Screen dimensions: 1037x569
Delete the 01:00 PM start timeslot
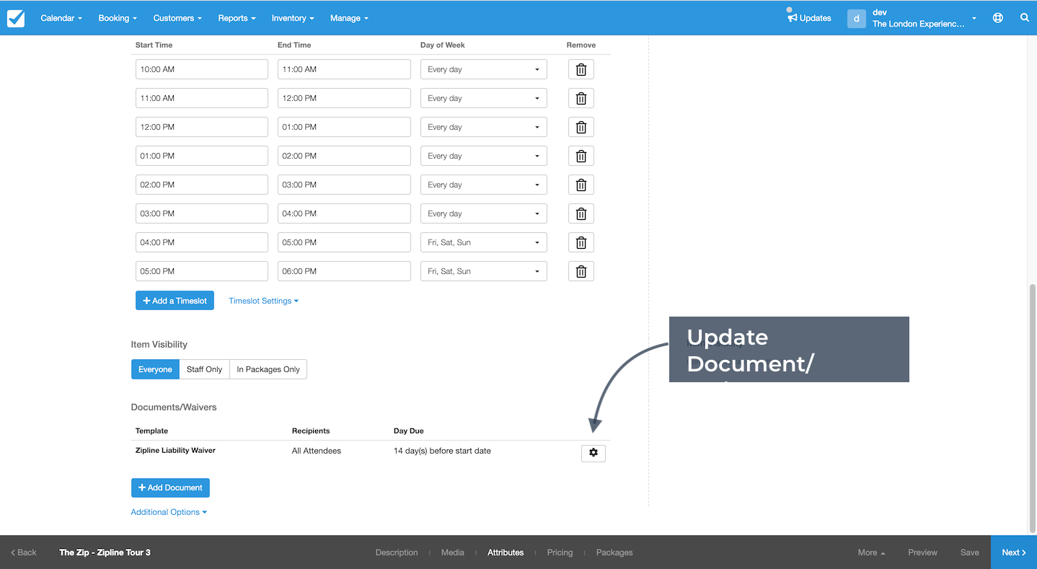pyautogui.click(x=581, y=156)
